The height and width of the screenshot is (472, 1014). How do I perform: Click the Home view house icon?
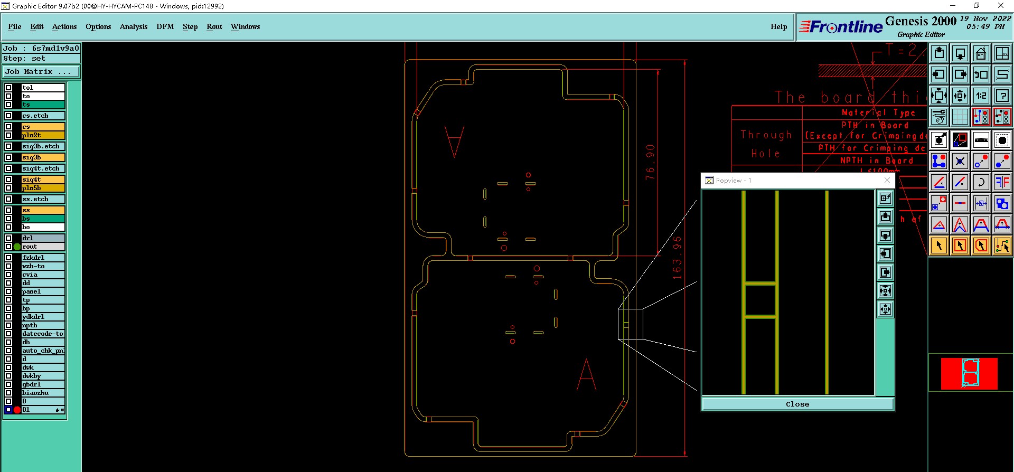tap(981, 53)
